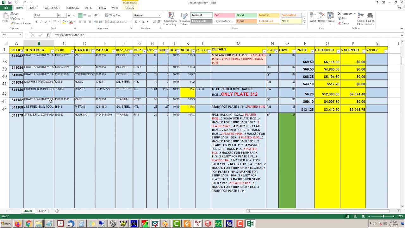The height and width of the screenshot is (228, 405).
Task: Apply Bold formatting
Action: [36, 22]
